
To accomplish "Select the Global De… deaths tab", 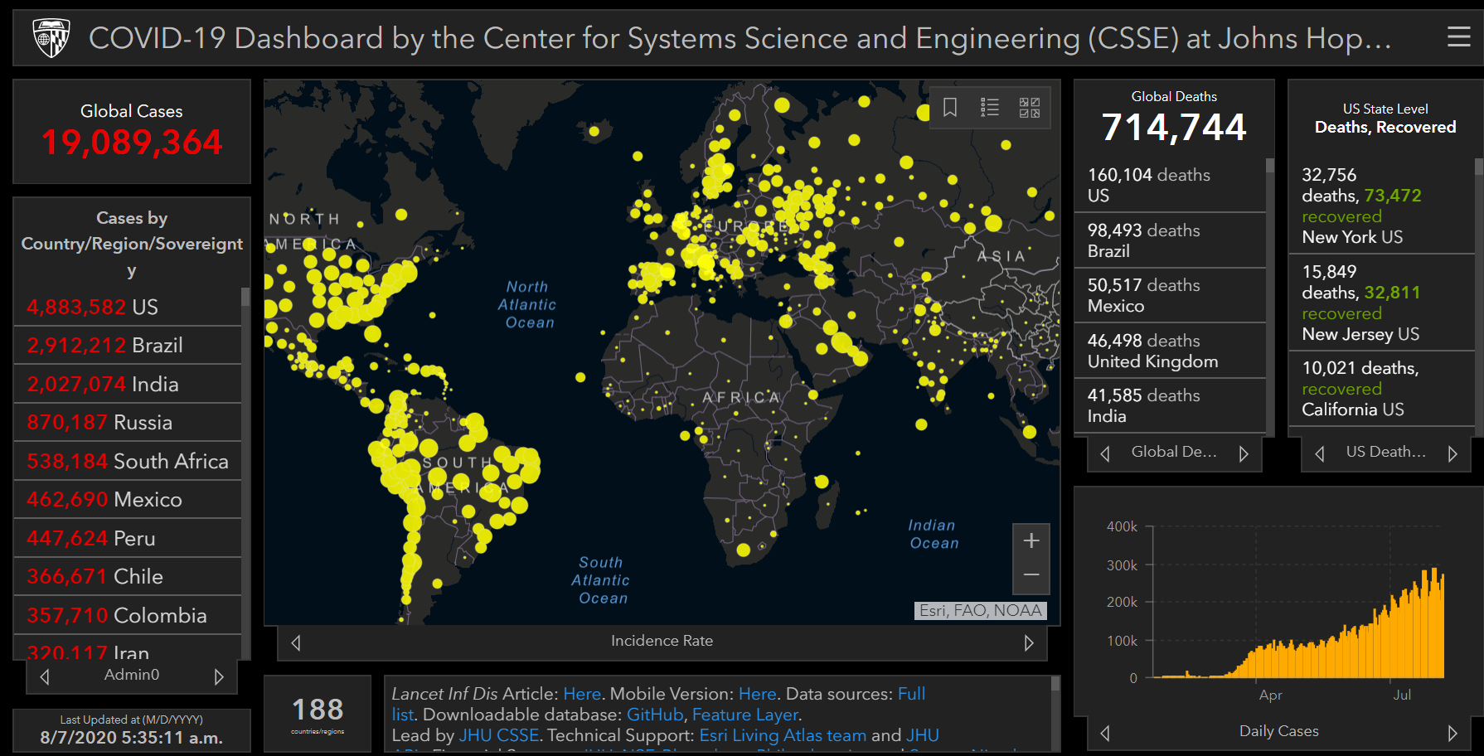I will click(x=1174, y=452).
